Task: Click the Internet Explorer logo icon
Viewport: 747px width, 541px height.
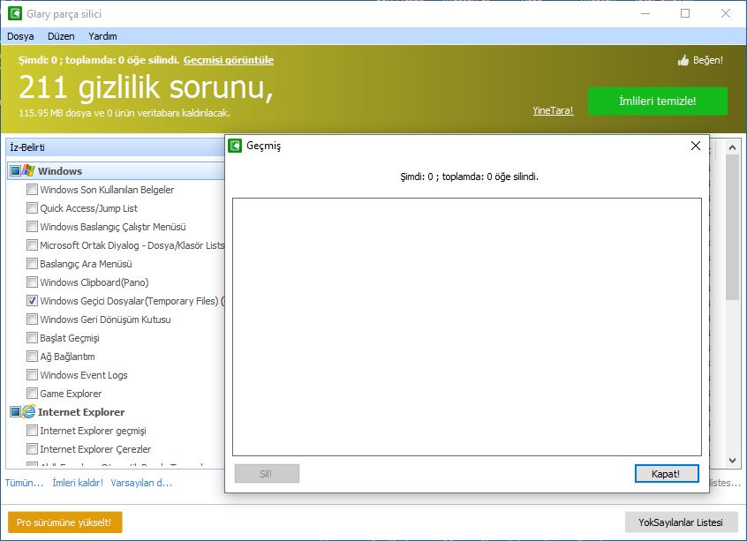Action: (28, 411)
